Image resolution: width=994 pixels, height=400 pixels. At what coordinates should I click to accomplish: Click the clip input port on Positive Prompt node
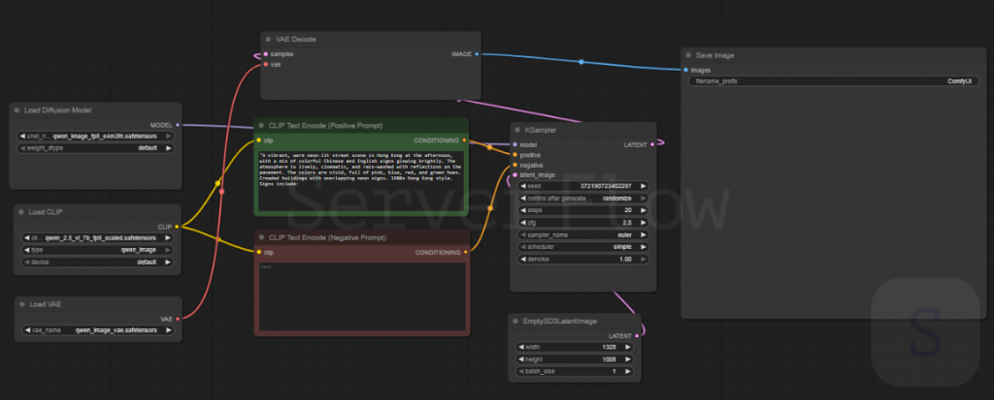pos(258,140)
